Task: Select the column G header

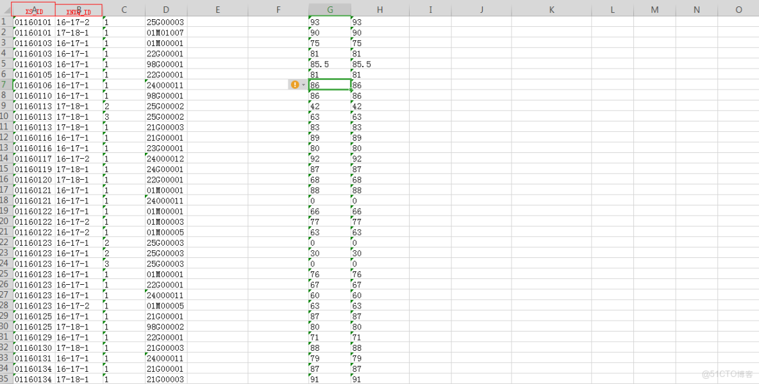Action: pyautogui.click(x=329, y=9)
